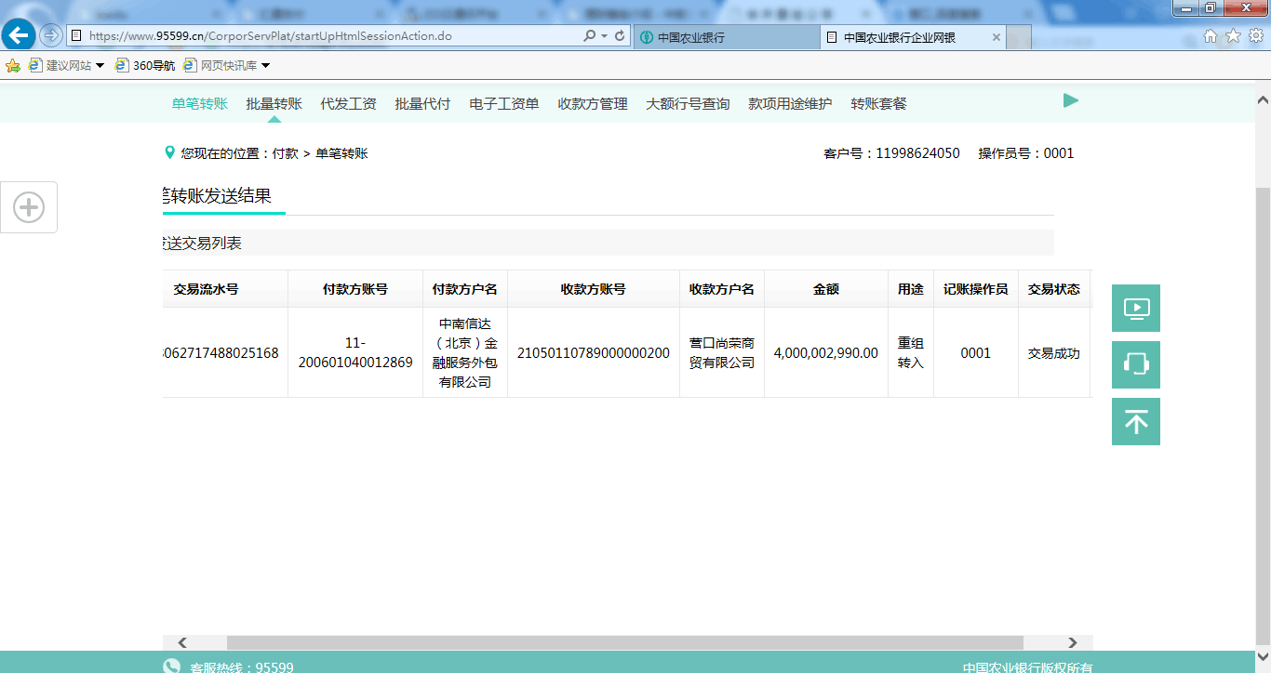Click the browser back arrow button

point(20,36)
